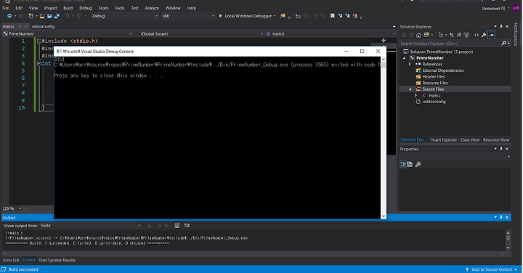Image resolution: width=523 pixels, height=273 pixels.
Task: Click Add to Source Control in status bar
Action: (x=492, y=269)
